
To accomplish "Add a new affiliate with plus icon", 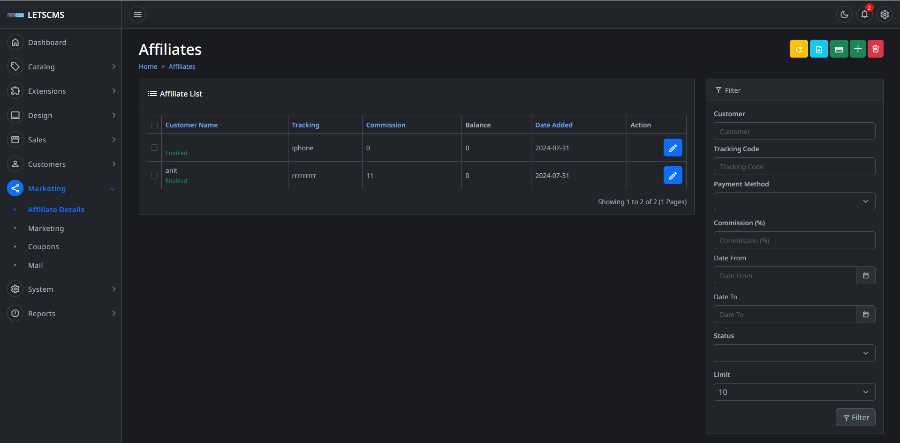I will (x=857, y=49).
